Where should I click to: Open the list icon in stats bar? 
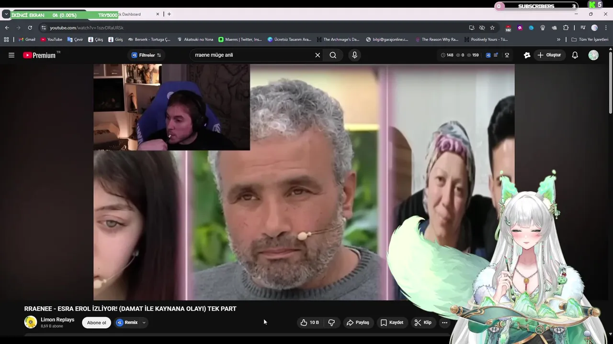[x=496, y=55]
